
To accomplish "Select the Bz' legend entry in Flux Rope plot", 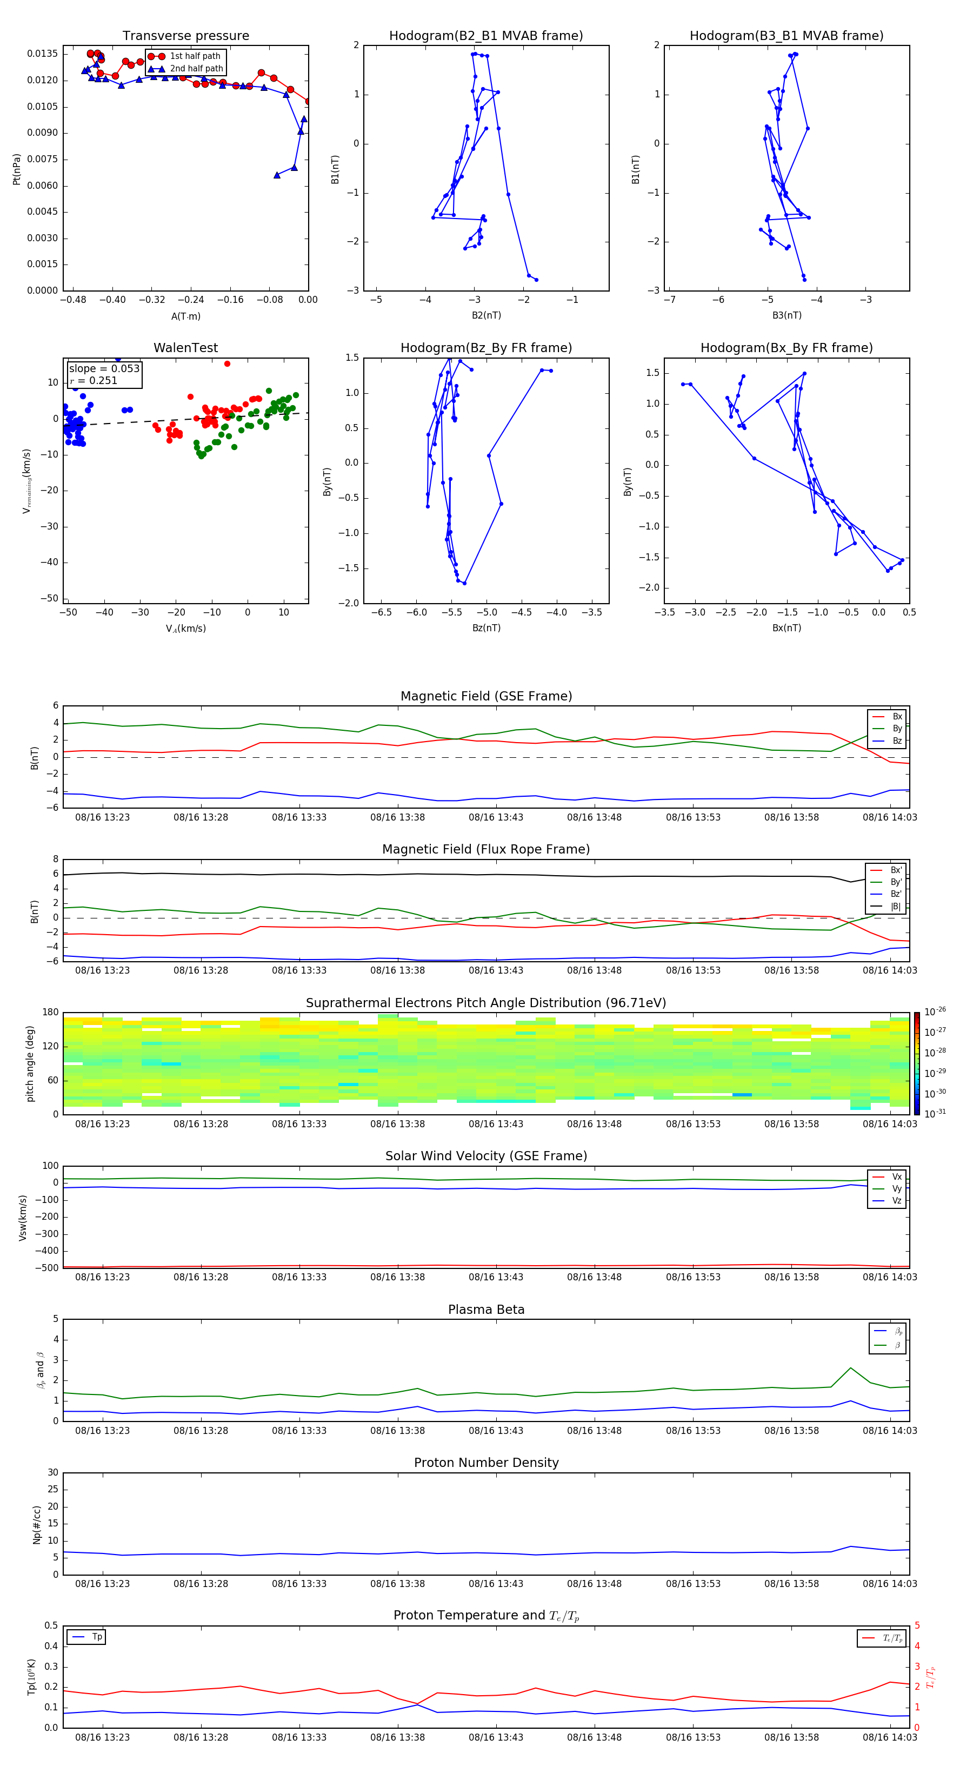I will click(x=887, y=895).
